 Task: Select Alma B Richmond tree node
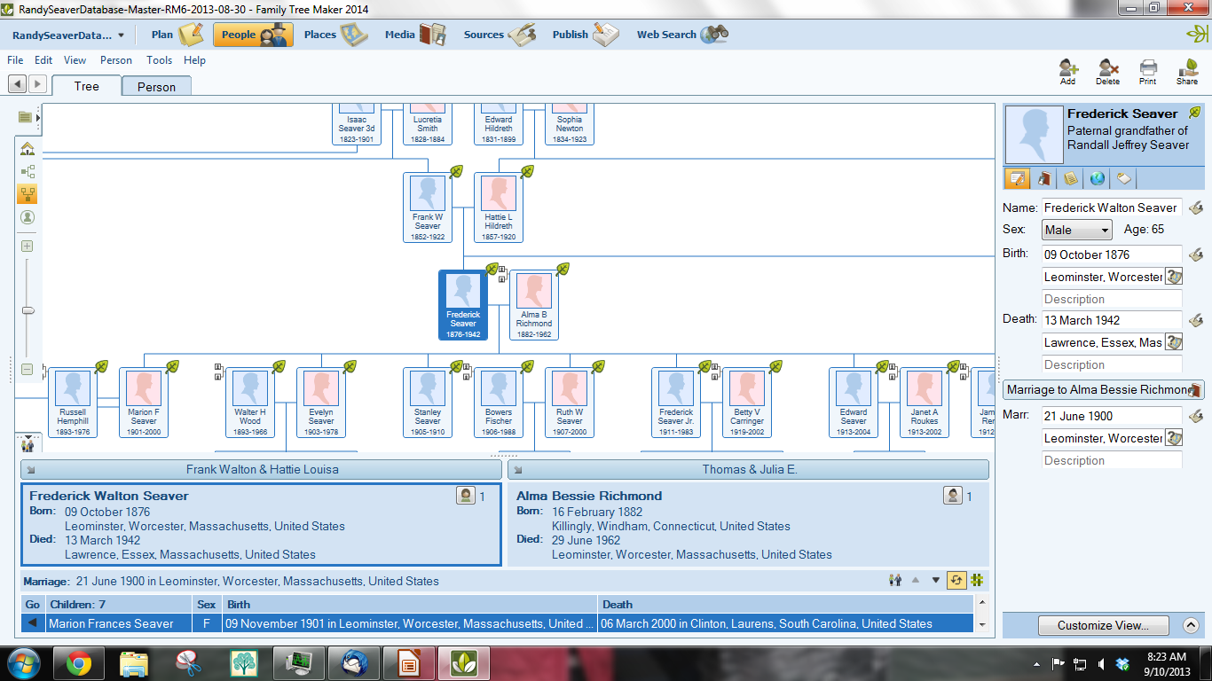point(534,305)
